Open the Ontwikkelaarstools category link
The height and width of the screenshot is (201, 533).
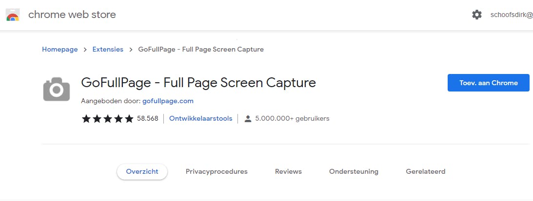[x=200, y=118]
